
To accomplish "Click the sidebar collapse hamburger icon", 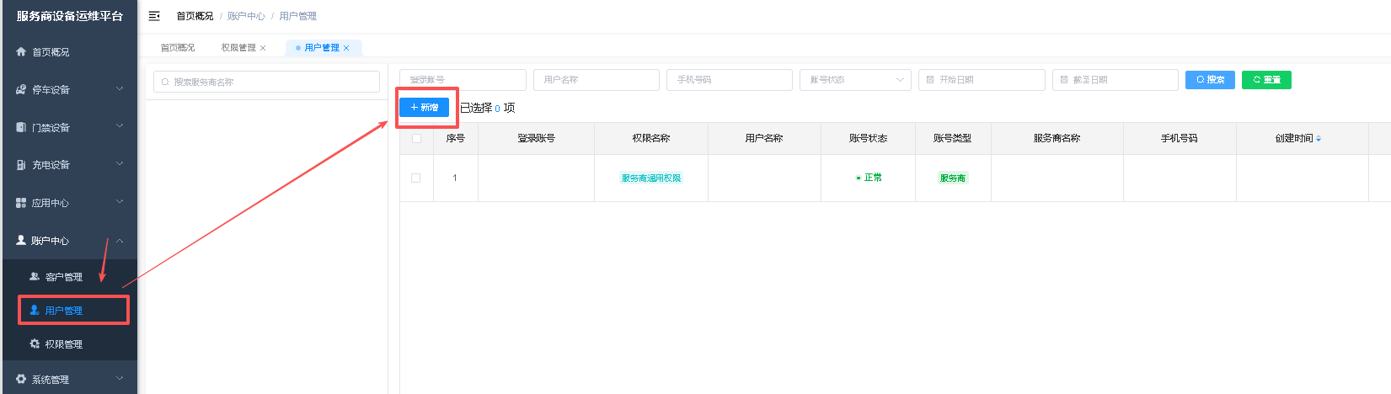I will pos(154,16).
